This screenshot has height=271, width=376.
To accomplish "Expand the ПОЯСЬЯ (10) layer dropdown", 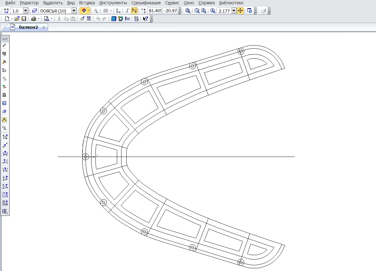I will [74, 11].
